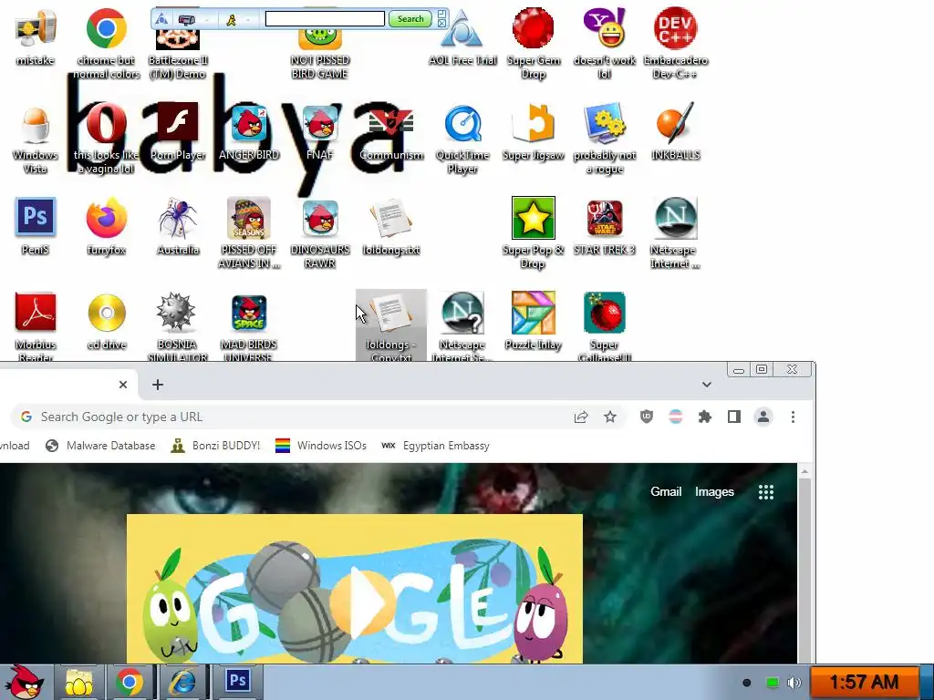
Task: Bookmark this page with the star
Action: tap(610, 417)
